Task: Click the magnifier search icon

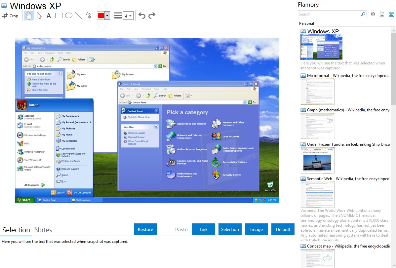Action: (363, 14)
